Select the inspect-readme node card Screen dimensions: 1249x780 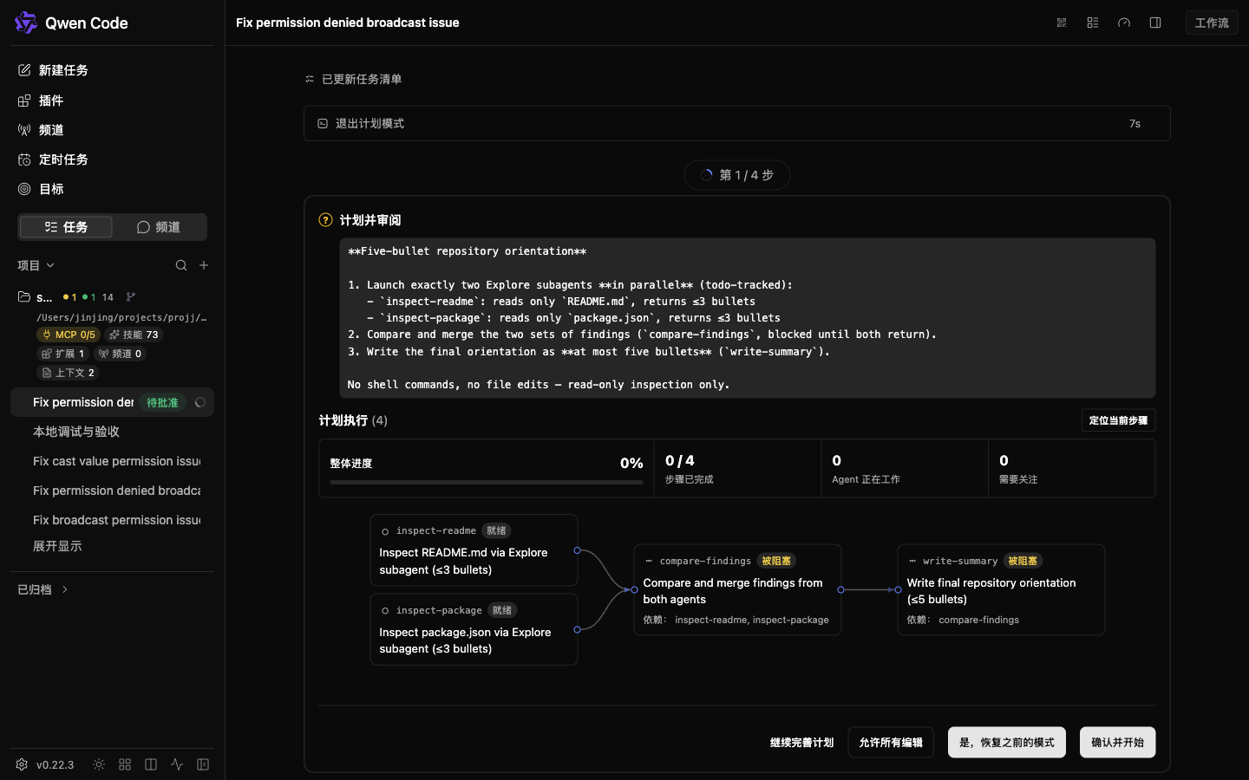(474, 550)
